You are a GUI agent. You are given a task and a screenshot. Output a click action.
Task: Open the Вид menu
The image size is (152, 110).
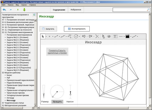pos(17,5)
